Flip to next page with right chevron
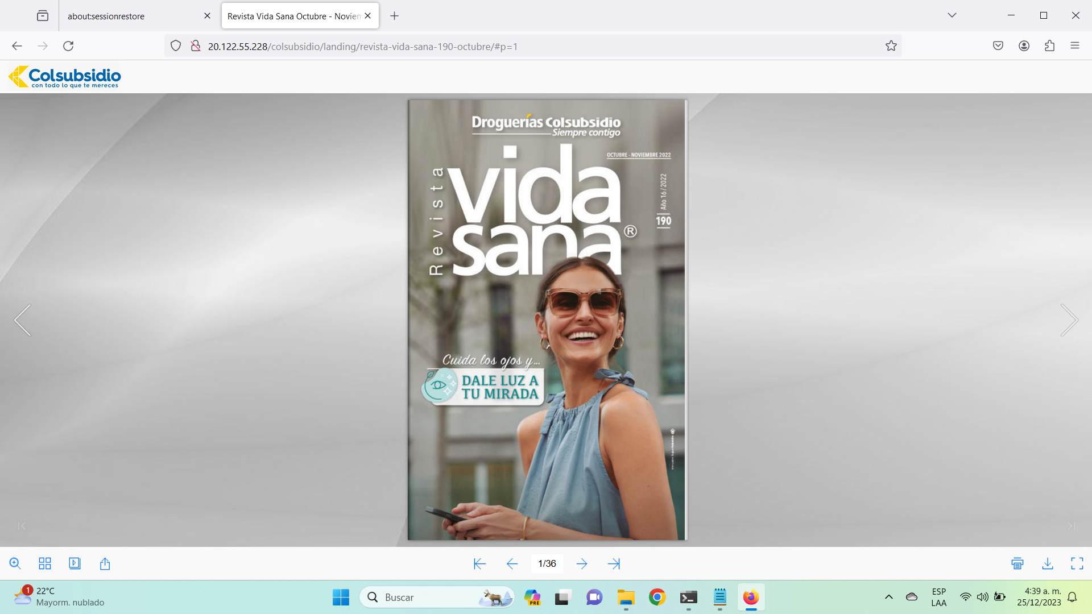Viewport: 1092px width, 614px height. pyautogui.click(x=1069, y=320)
